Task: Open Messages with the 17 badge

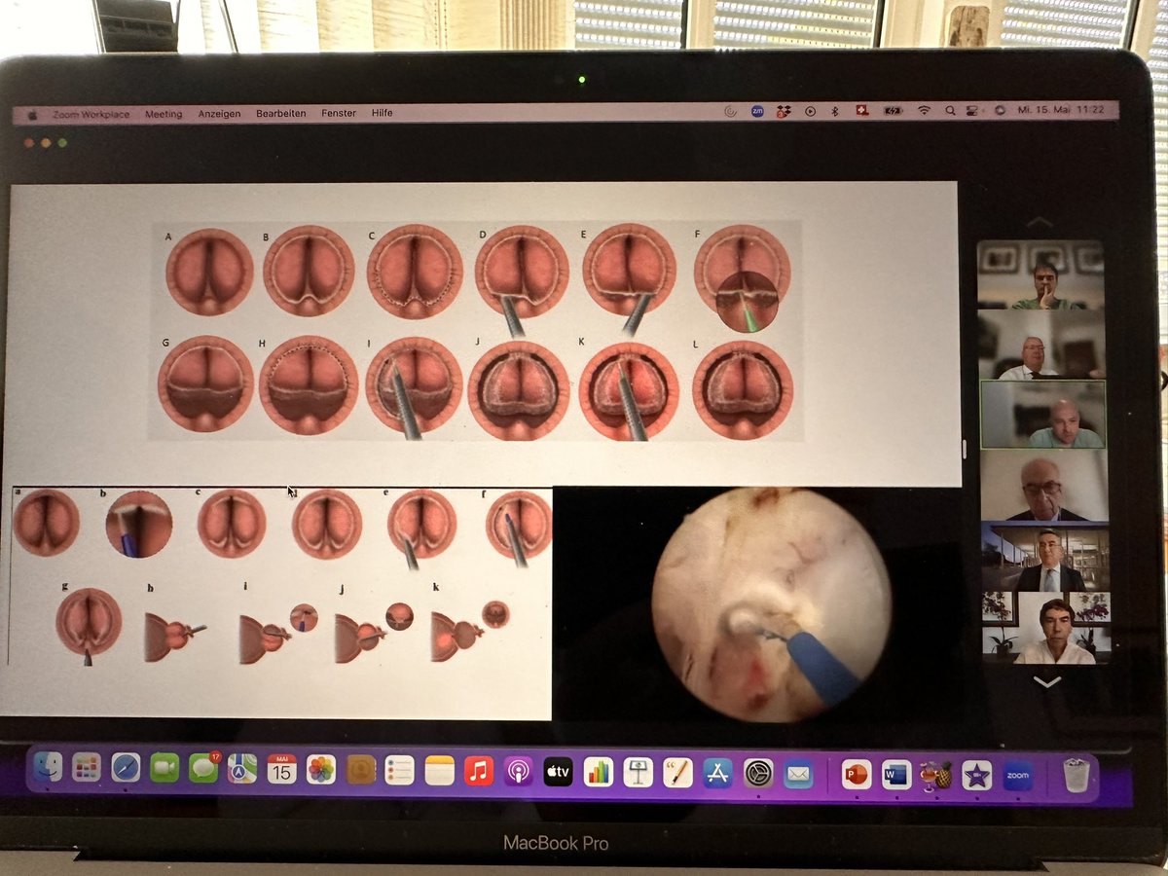Action: coord(203,769)
